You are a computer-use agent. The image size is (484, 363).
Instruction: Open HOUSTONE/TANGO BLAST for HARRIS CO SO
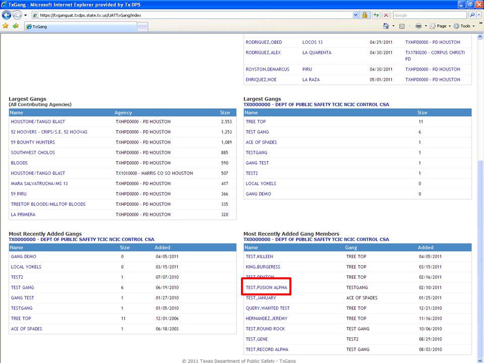pyautogui.click(x=38, y=173)
